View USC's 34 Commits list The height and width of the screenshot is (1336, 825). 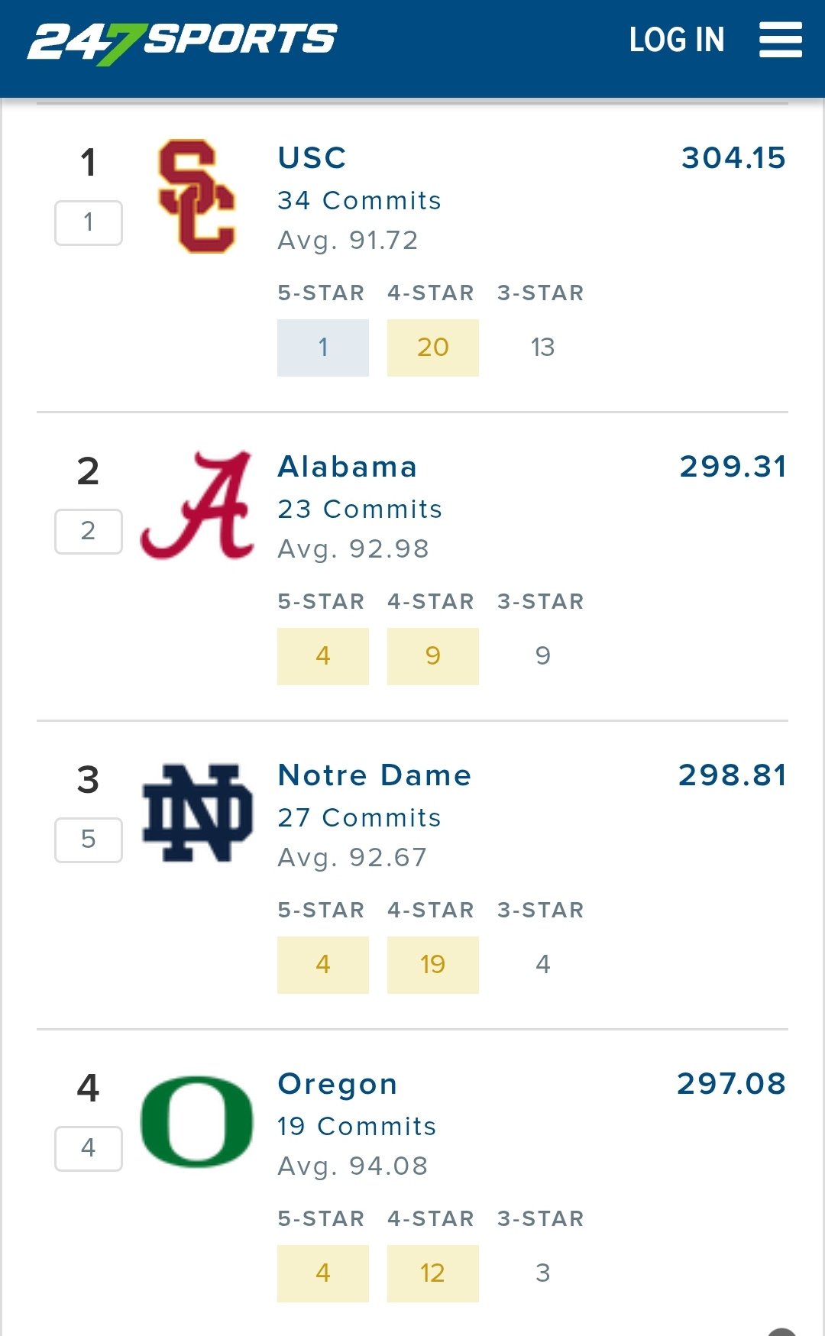[x=359, y=201]
